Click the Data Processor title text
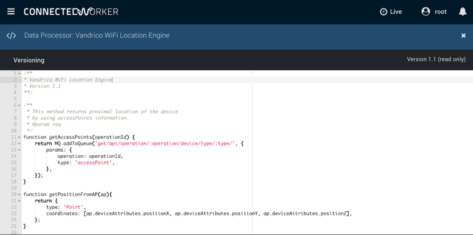 pos(97,36)
